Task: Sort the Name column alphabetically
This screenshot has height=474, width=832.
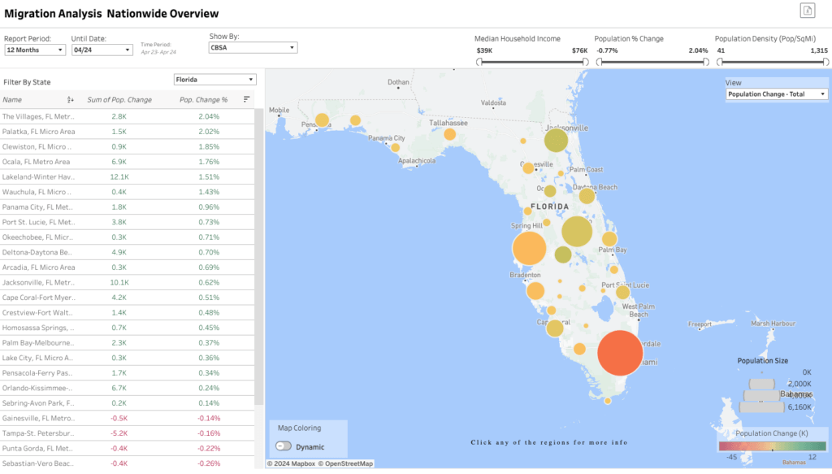Action: pyautogui.click(x=71, y=100)
